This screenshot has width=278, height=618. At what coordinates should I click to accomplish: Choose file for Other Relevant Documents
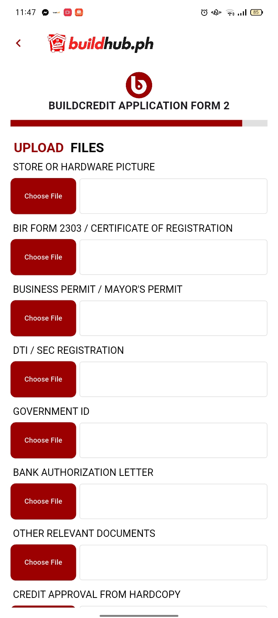tap(43, 562)
